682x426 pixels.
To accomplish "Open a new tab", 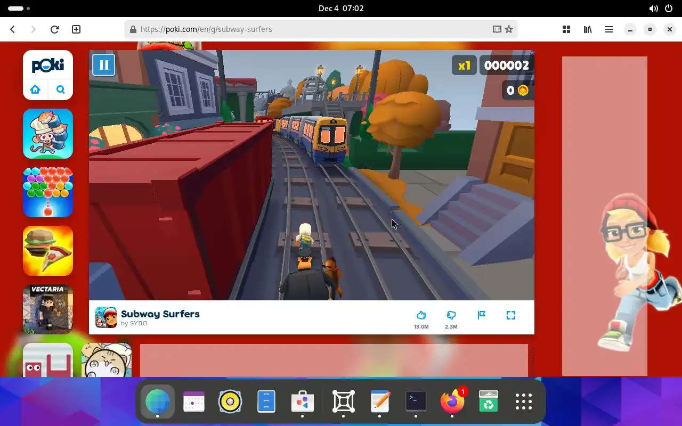I will (76, 29).
